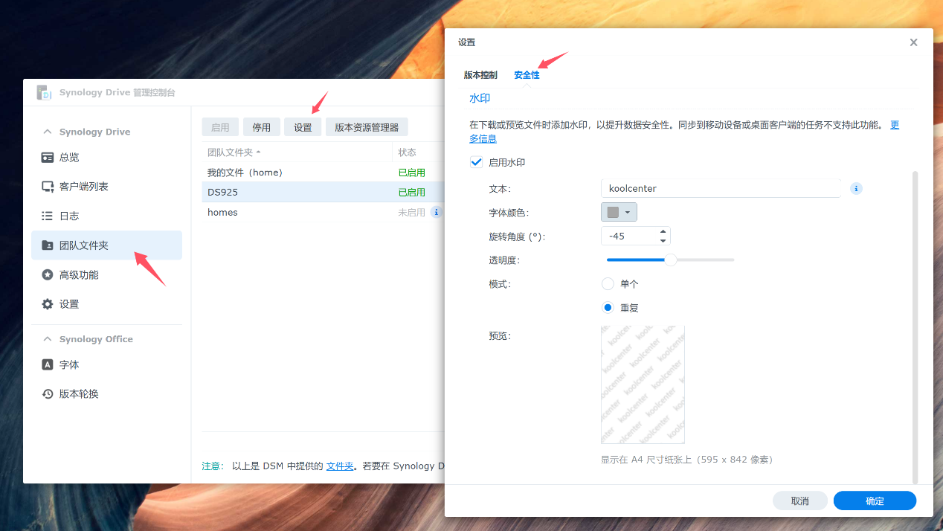Click the team folder (团队文件夹) icon
Viewport: 943px width, 531px height.
point(48,245)
